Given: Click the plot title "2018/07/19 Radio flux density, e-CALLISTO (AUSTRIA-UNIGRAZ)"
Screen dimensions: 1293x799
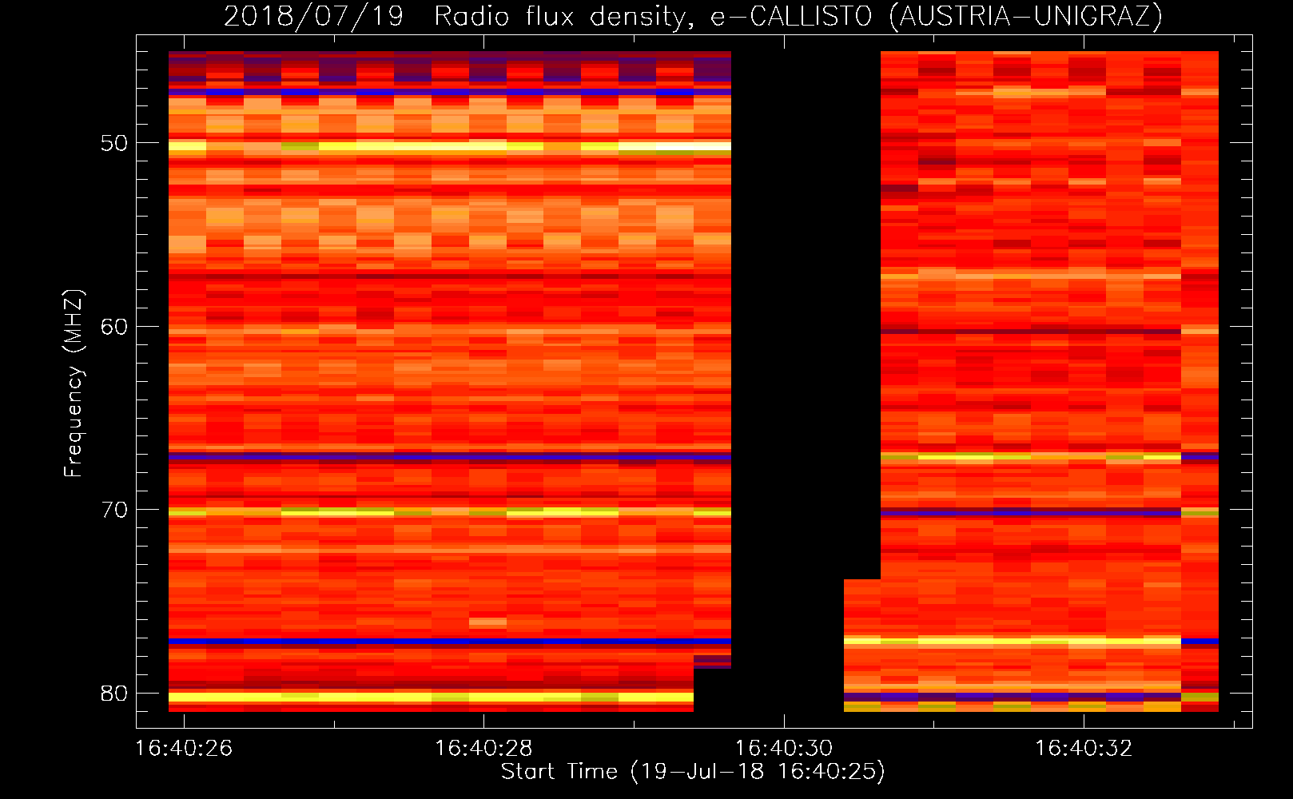Looking at the screenshot, I should pyautogui.click(x=693, y=16).
